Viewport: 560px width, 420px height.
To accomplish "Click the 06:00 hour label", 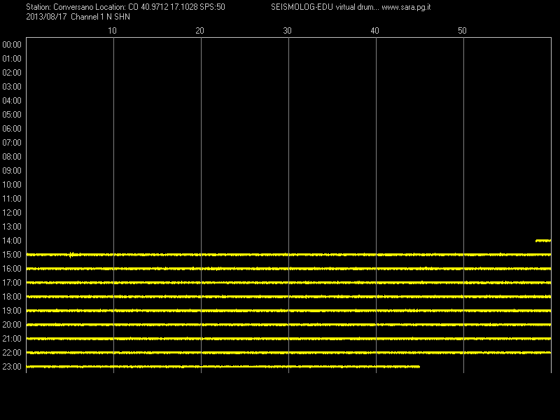I will pyautogui.click(x=12, y=129).
